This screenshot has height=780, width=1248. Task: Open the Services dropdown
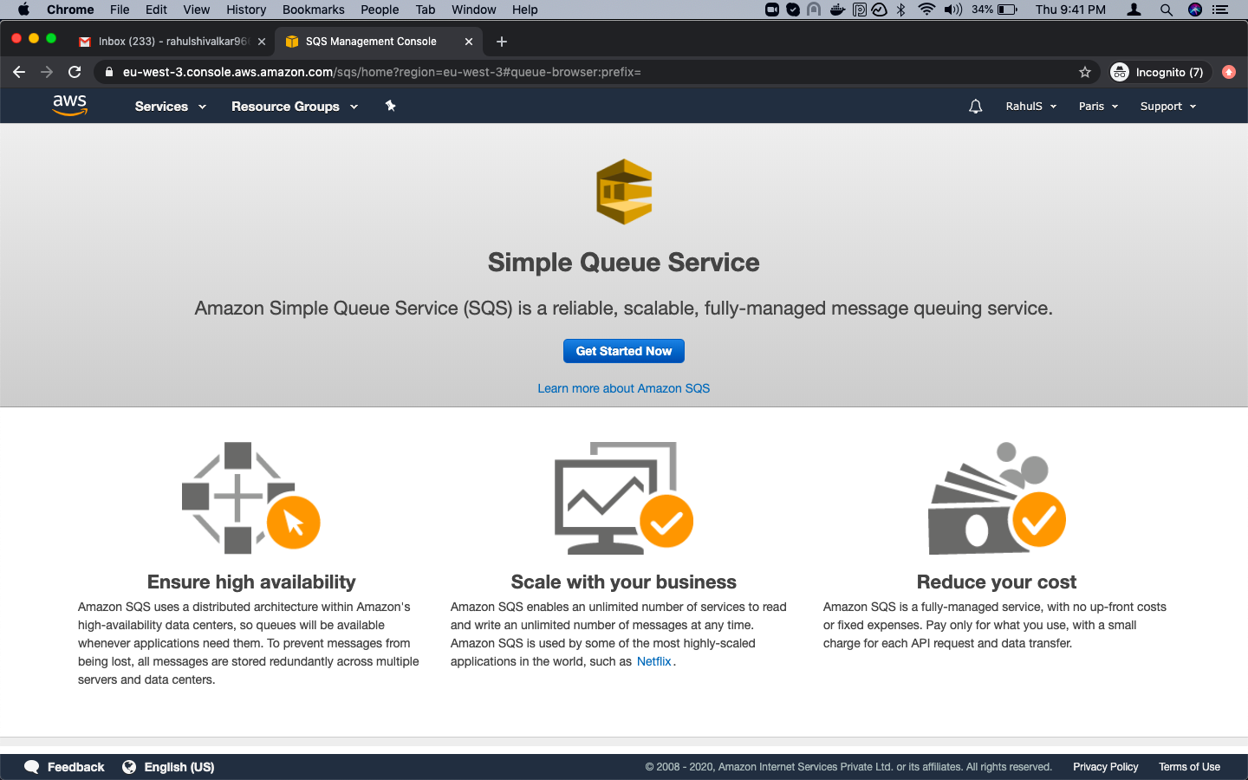pos(170,106)
